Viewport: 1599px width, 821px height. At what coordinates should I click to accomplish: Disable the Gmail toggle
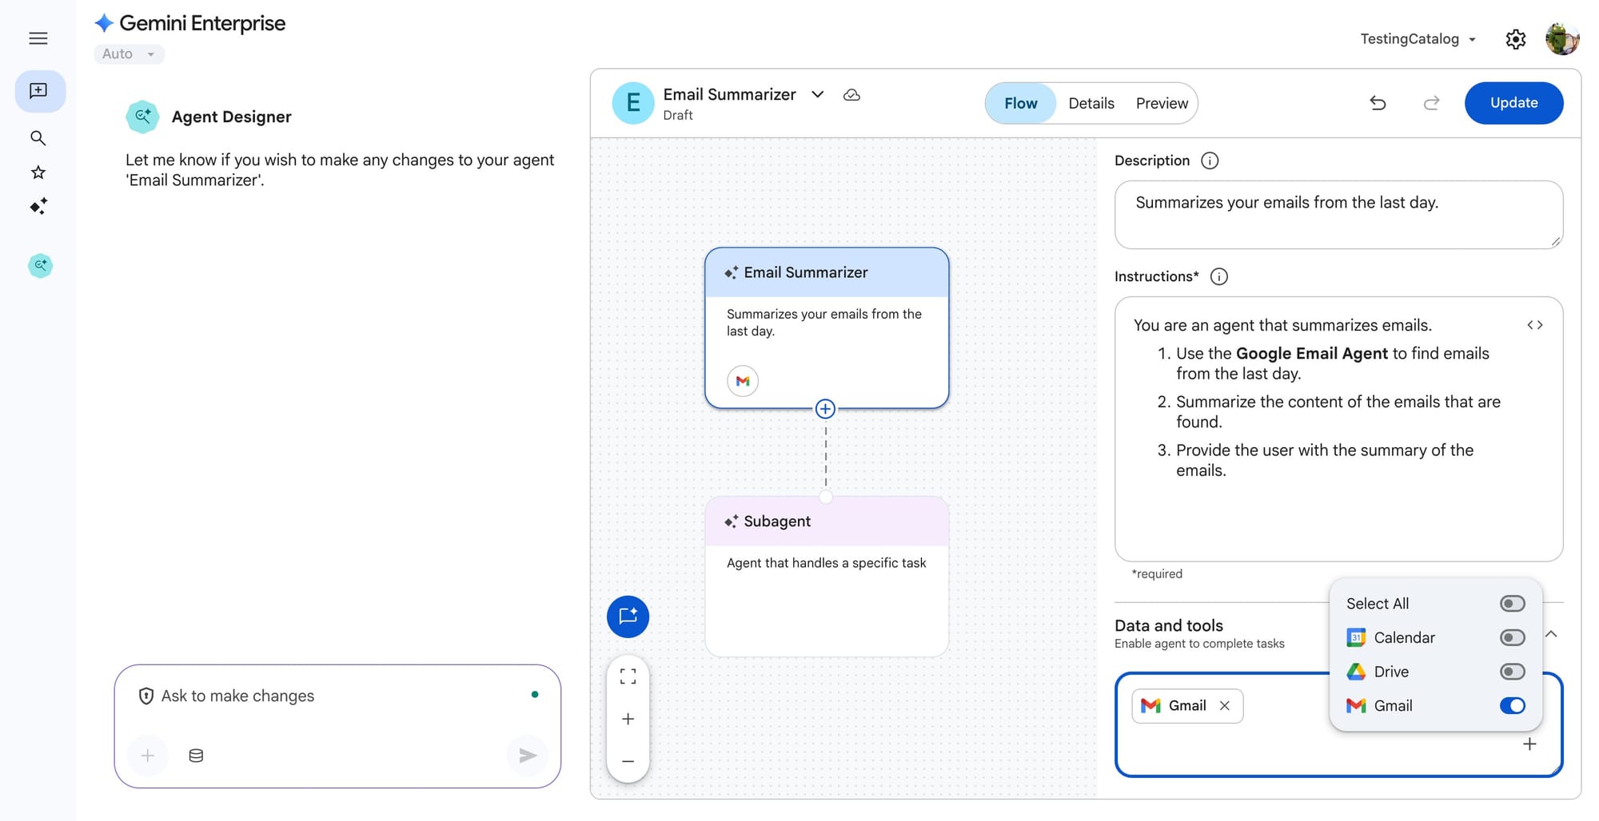1512,706
